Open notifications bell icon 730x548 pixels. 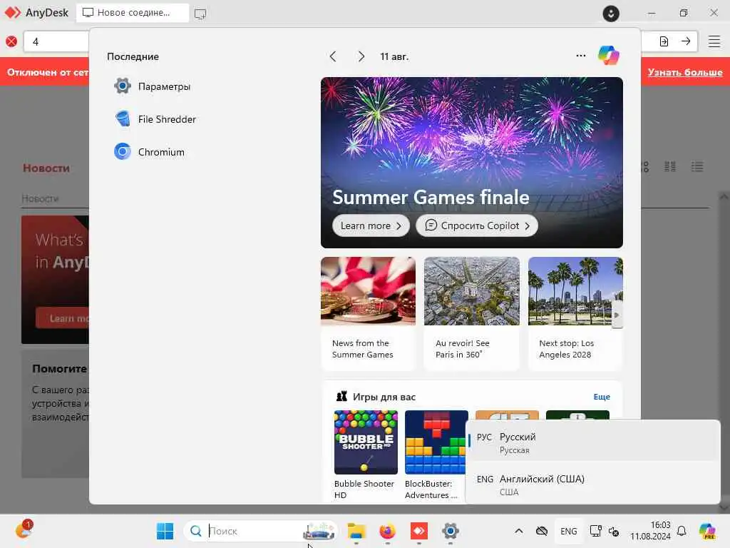click(682, 531)
